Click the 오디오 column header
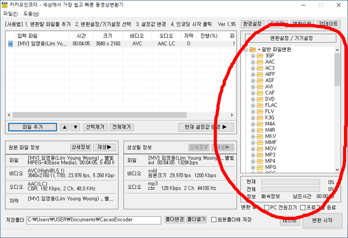Image resolution: width=348 pixels, height=238 pixels. 166,36
